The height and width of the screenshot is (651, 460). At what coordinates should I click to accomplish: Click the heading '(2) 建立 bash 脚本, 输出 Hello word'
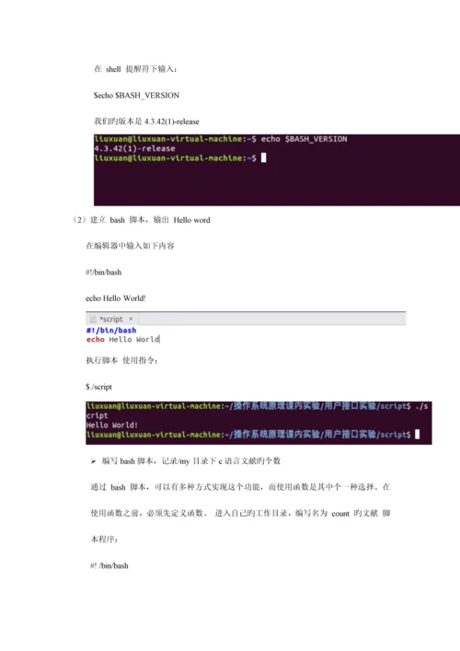[141, 220]
